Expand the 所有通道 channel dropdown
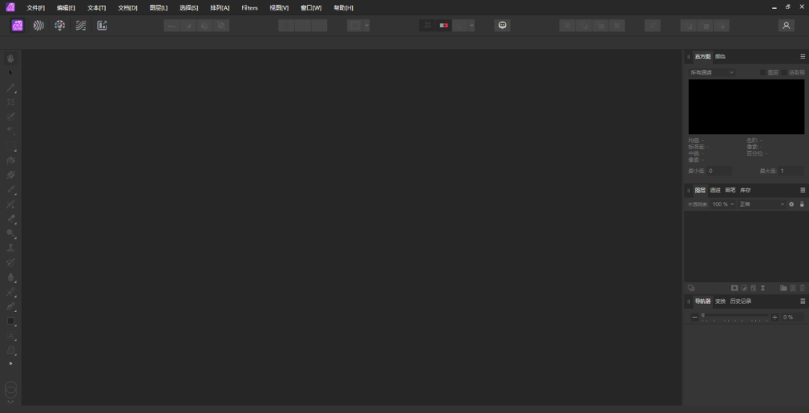The width and height of the screenshot is (809, 413). click(x=712, y=73)
